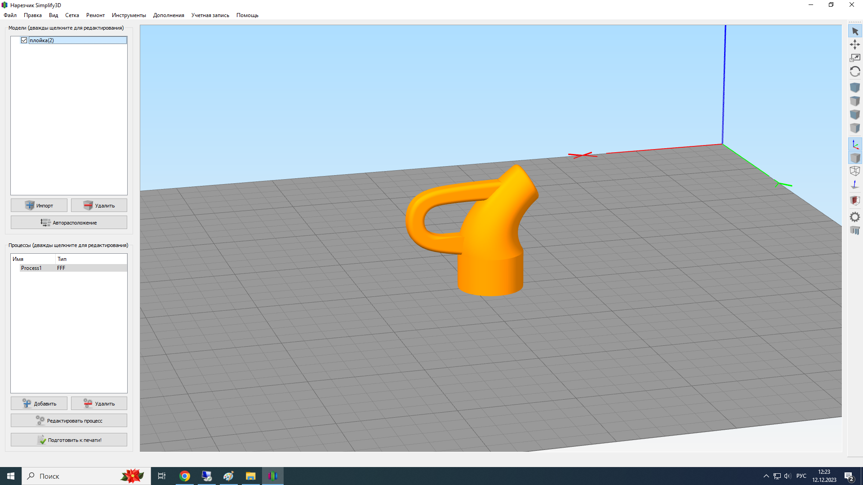Toggle solid model rendering cube
The image size is (863, 485).
(855, 158)
